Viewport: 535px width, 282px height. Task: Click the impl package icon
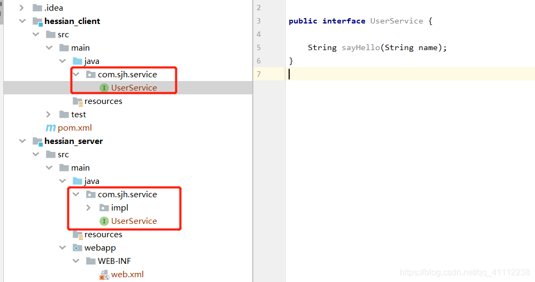104,207
